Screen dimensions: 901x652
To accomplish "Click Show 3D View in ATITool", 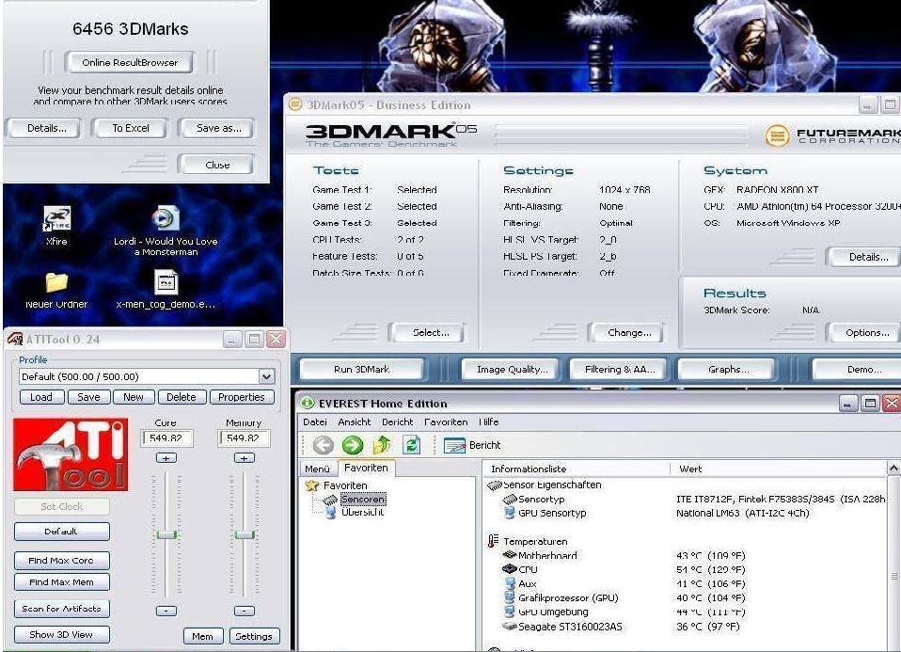I will [x=61, y=635].
